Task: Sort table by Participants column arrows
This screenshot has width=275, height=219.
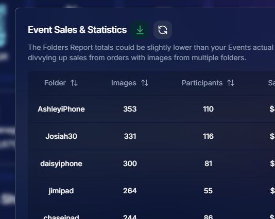Action: (231, 83)
